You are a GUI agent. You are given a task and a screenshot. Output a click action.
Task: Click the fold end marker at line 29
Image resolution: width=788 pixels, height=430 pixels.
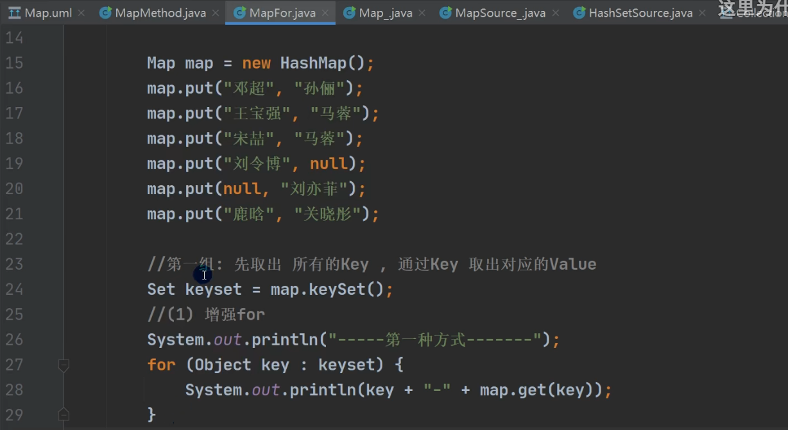(64, 415)
